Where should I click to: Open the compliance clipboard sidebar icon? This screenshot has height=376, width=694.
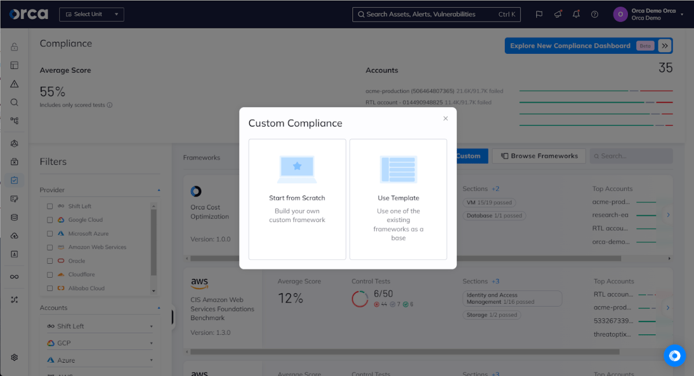point(14,180)
